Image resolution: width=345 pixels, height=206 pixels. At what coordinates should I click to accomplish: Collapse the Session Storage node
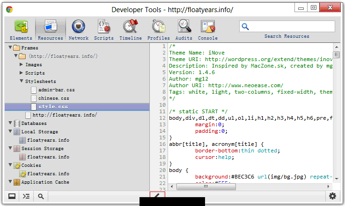tap(10, 148)
